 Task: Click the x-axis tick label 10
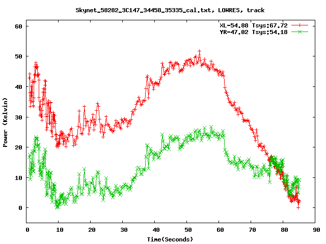point(60,230)
